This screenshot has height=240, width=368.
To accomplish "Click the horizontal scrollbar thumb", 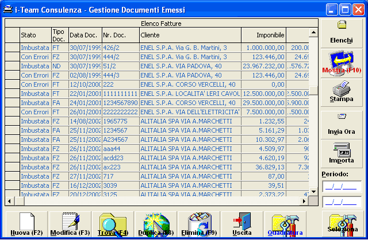I will coord(19,201).
